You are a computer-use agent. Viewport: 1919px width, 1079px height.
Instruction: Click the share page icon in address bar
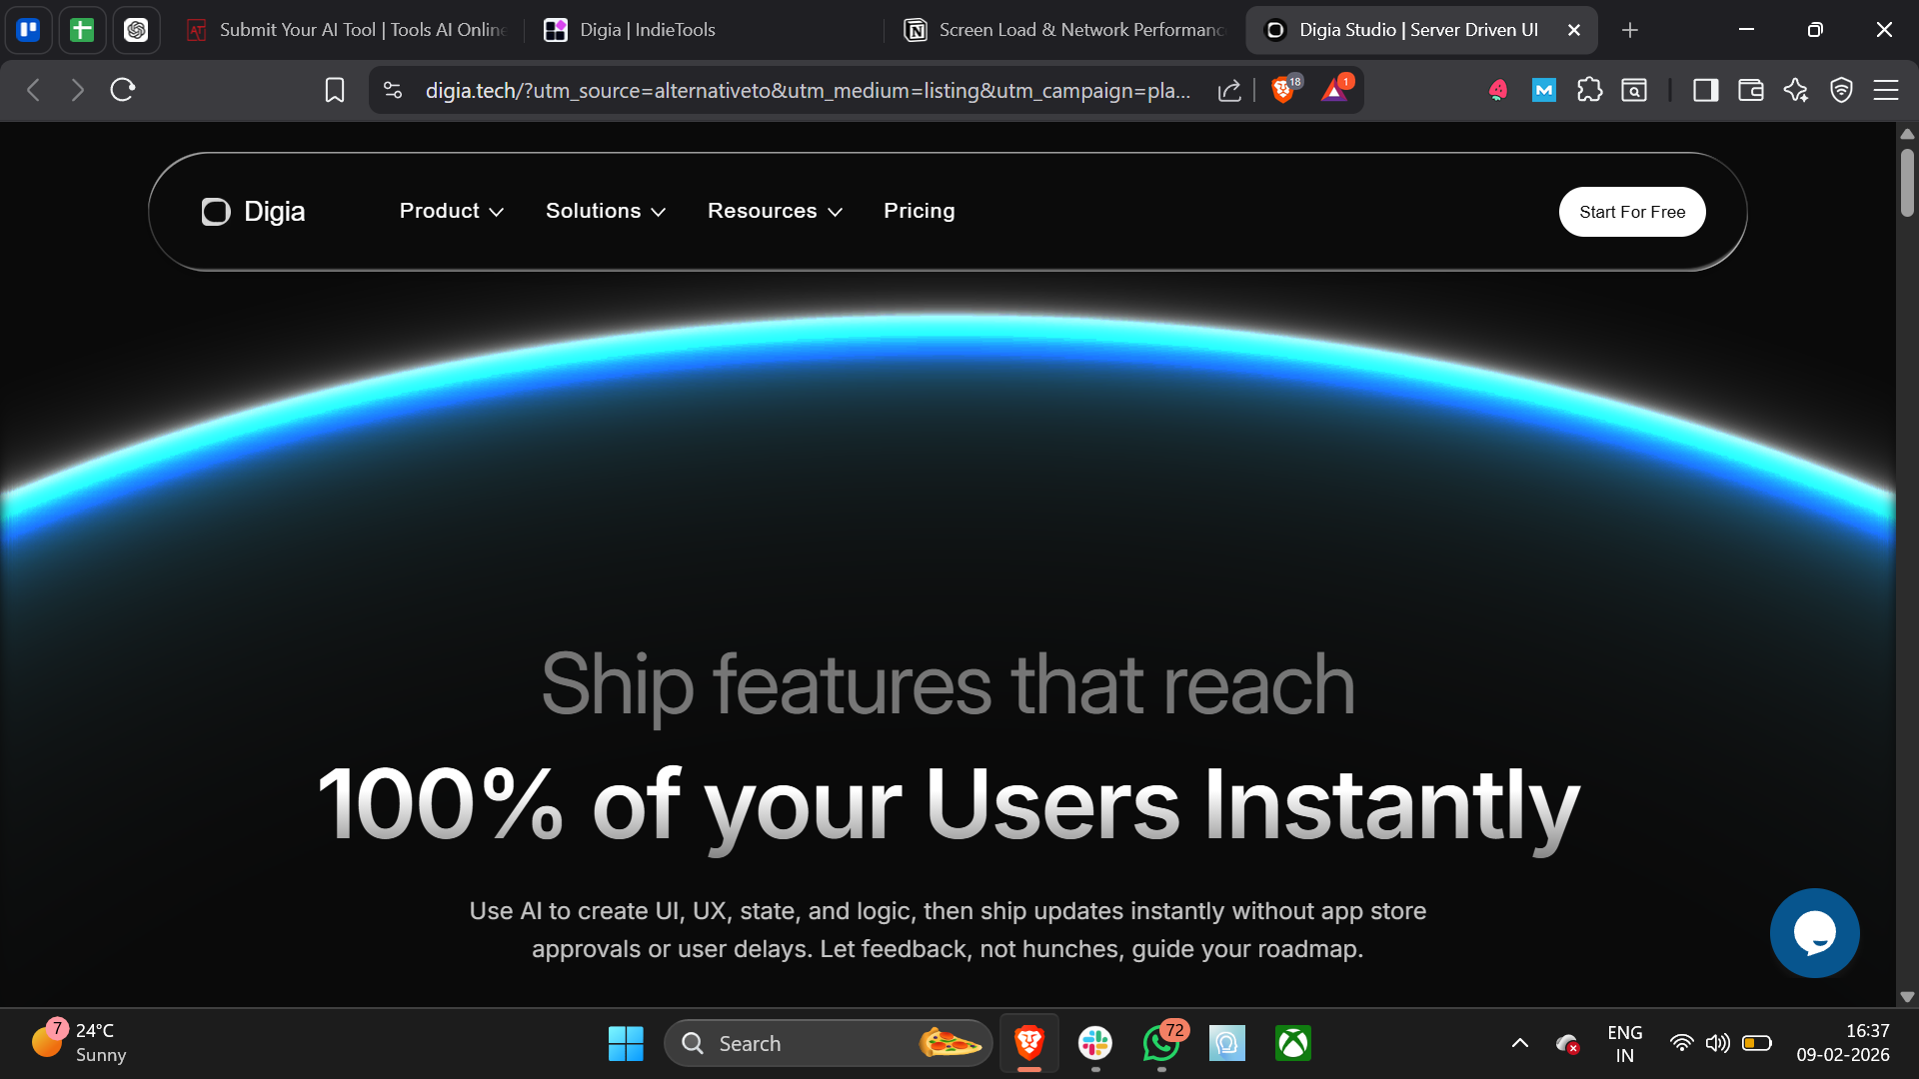(1229, 90)
